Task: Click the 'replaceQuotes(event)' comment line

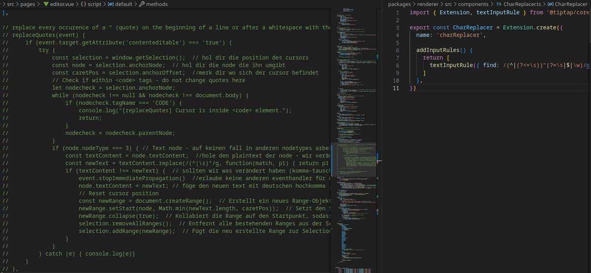Action: pos(44,35)
